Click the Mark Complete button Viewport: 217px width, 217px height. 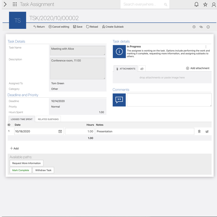click(21, 170)
